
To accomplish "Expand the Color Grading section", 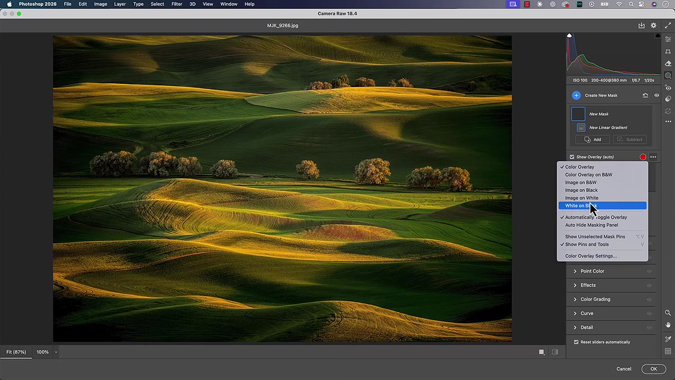I will [575, 299].
